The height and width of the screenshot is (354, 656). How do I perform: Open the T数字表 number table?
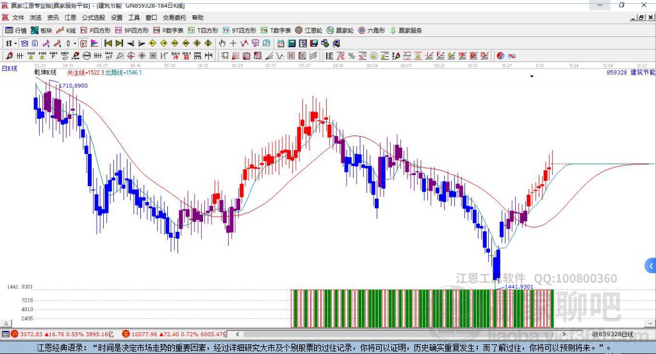tap(275, 31)
